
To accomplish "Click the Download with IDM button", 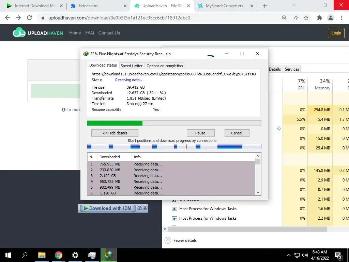I will tap(108, 208).
